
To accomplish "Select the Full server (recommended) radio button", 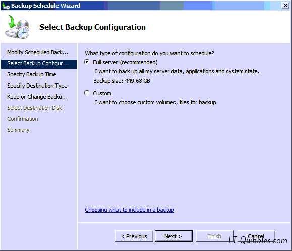I will [87, 62].
